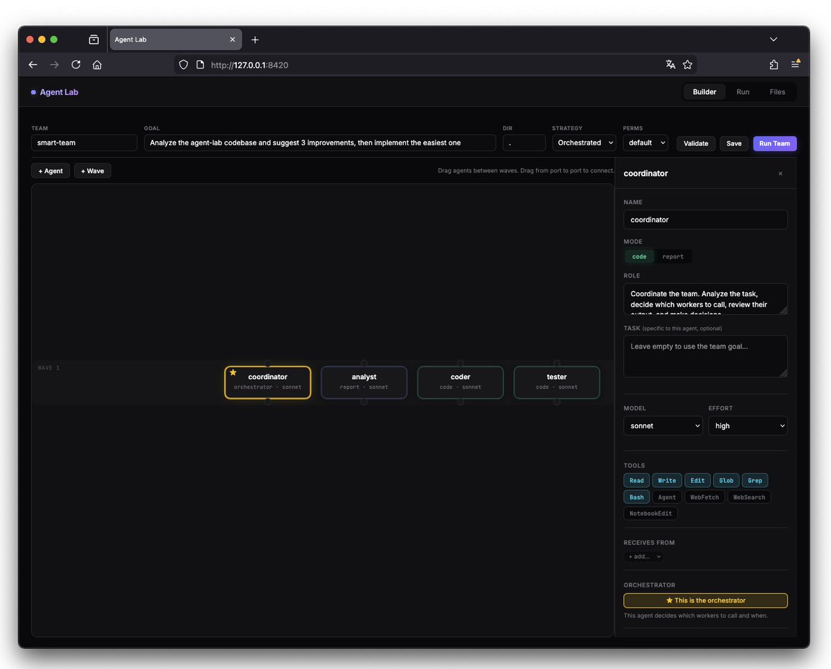
Task: Open the Receives From add dropdown
Action: click(x=644, y=556)
